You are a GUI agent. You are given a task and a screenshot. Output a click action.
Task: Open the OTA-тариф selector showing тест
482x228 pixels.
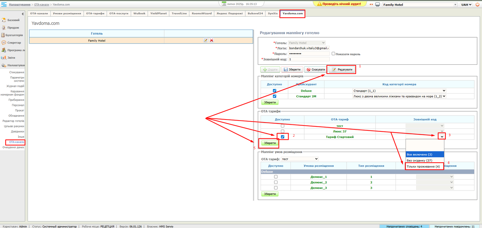[300, 159]
